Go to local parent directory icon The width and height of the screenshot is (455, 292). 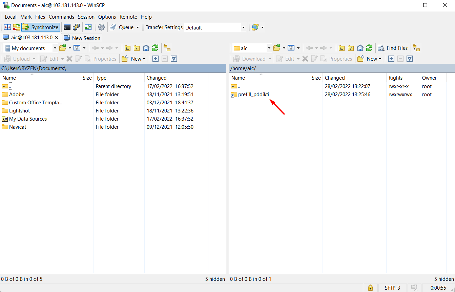tap(127, 48)
